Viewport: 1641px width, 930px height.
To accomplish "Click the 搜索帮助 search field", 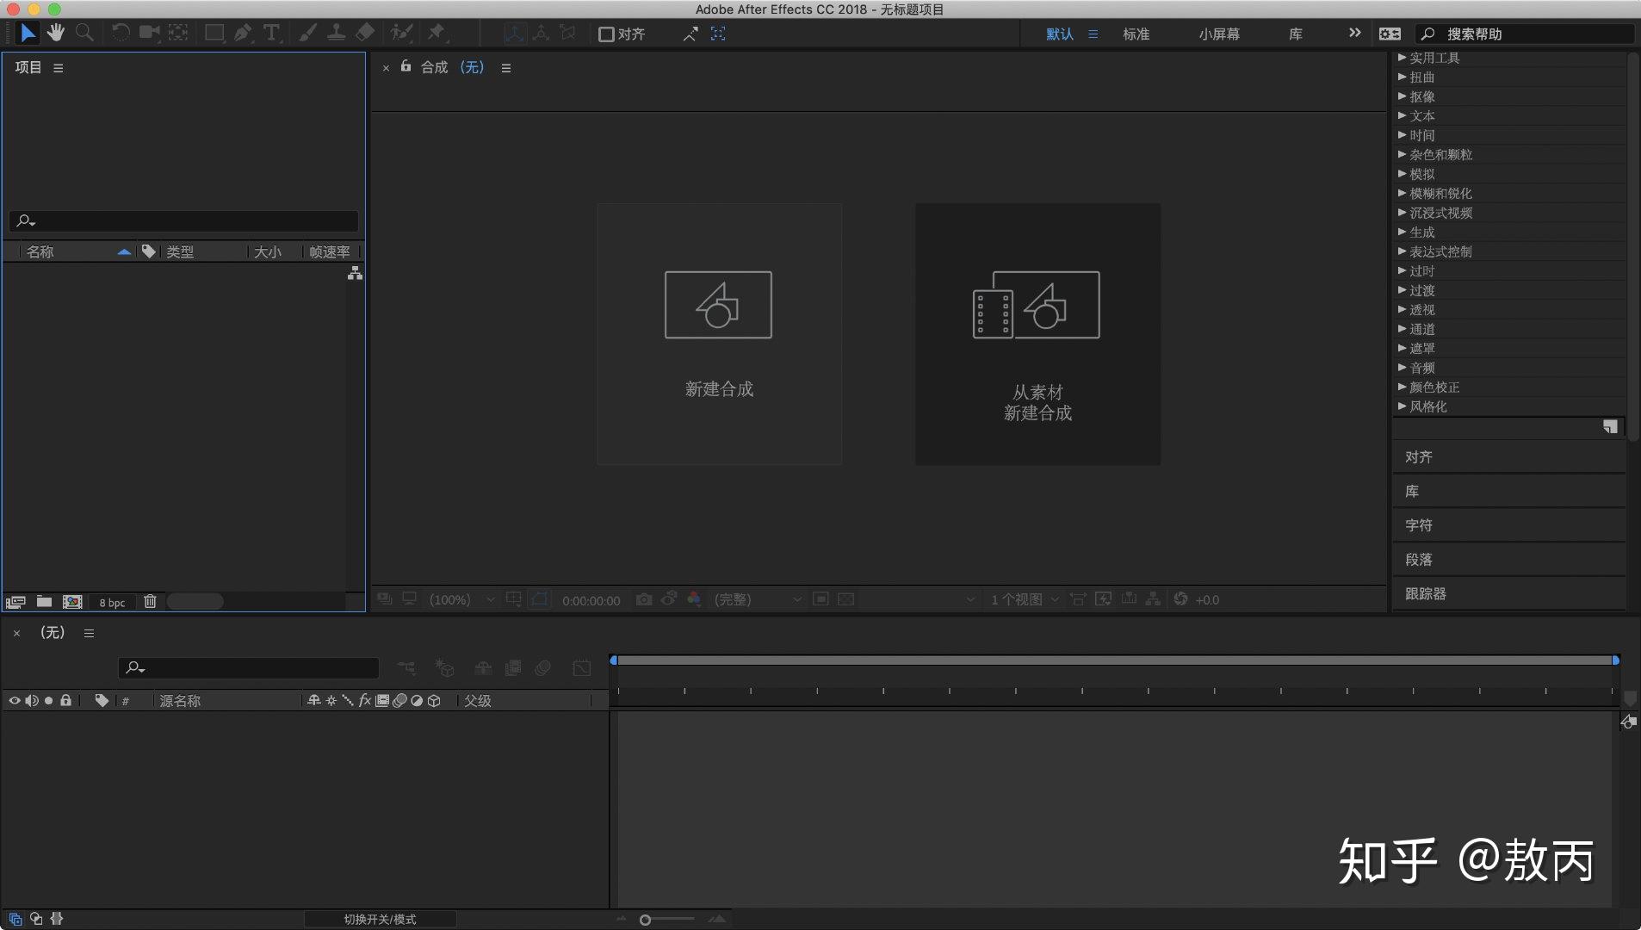I will coord(1524,34).
